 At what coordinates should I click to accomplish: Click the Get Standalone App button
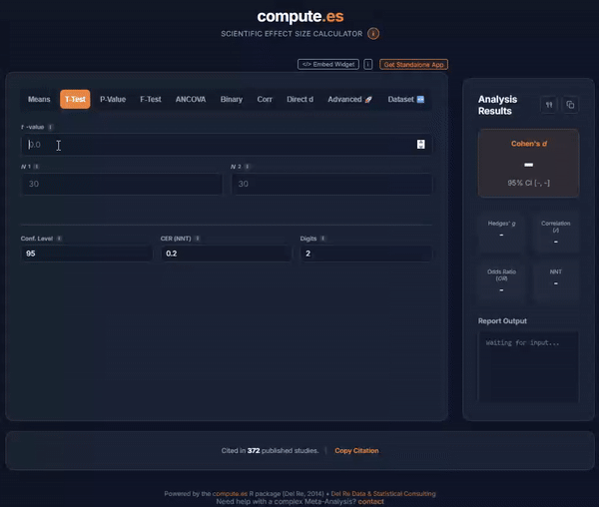click(x=413, y=65)
